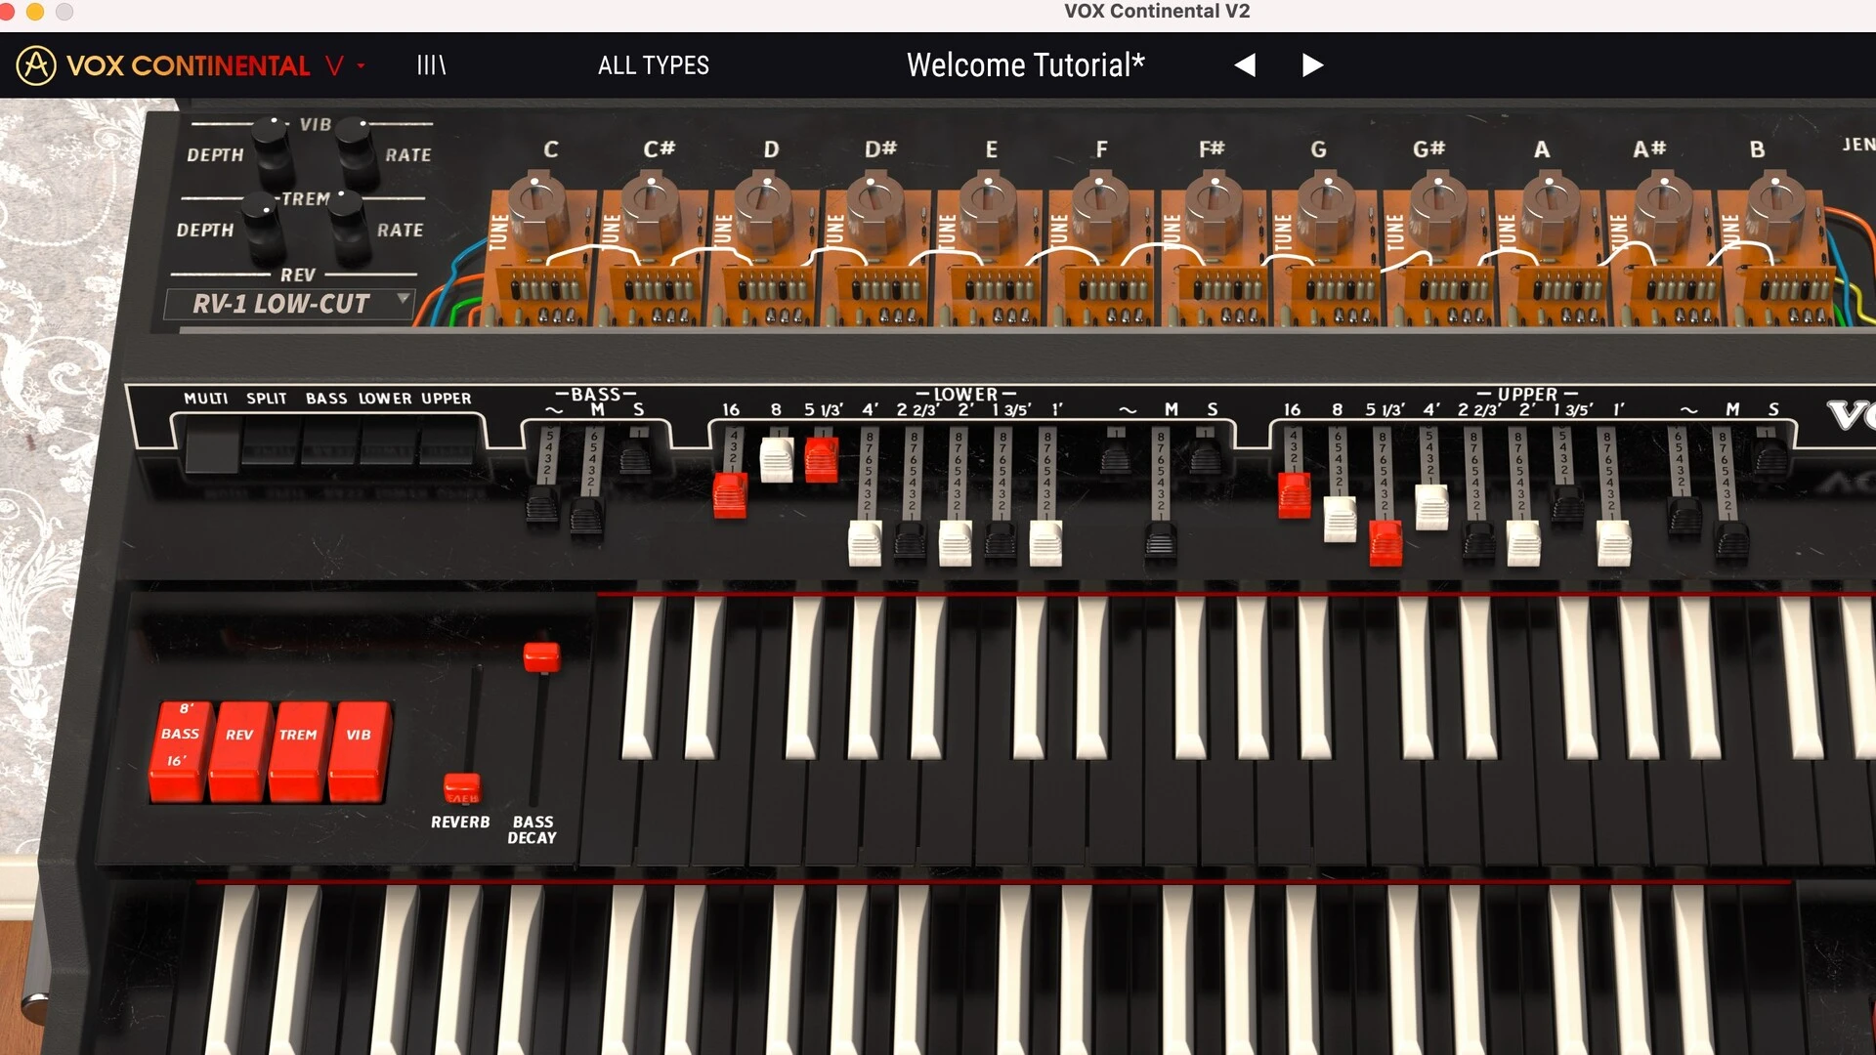The width and height of the screenshot is (1876, 1055).
Task: Toggle the UPPER keyboard switch
Action: [x=447, y=445]
